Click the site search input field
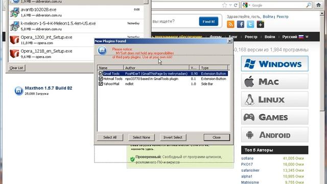Screen dimensions: 327x184 174,21
